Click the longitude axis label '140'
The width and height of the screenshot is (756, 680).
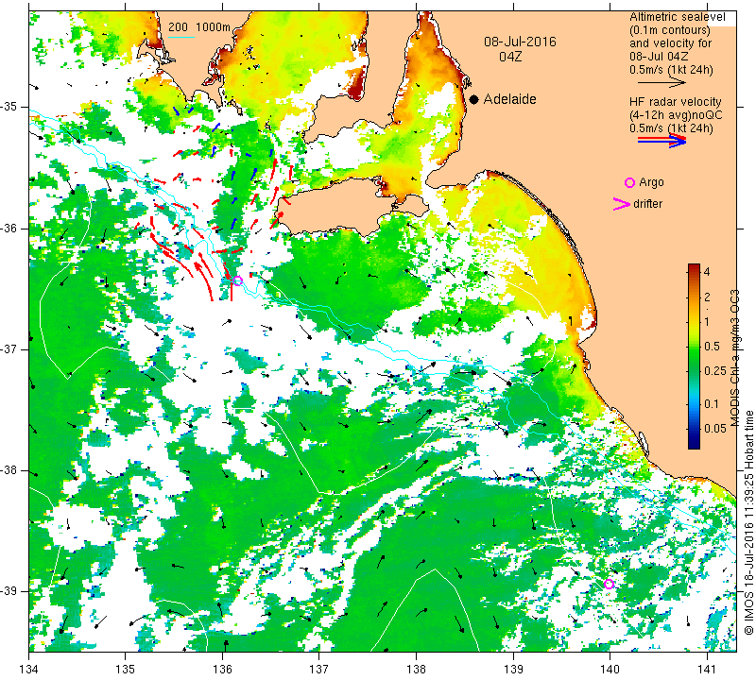[x=610, y=669]
